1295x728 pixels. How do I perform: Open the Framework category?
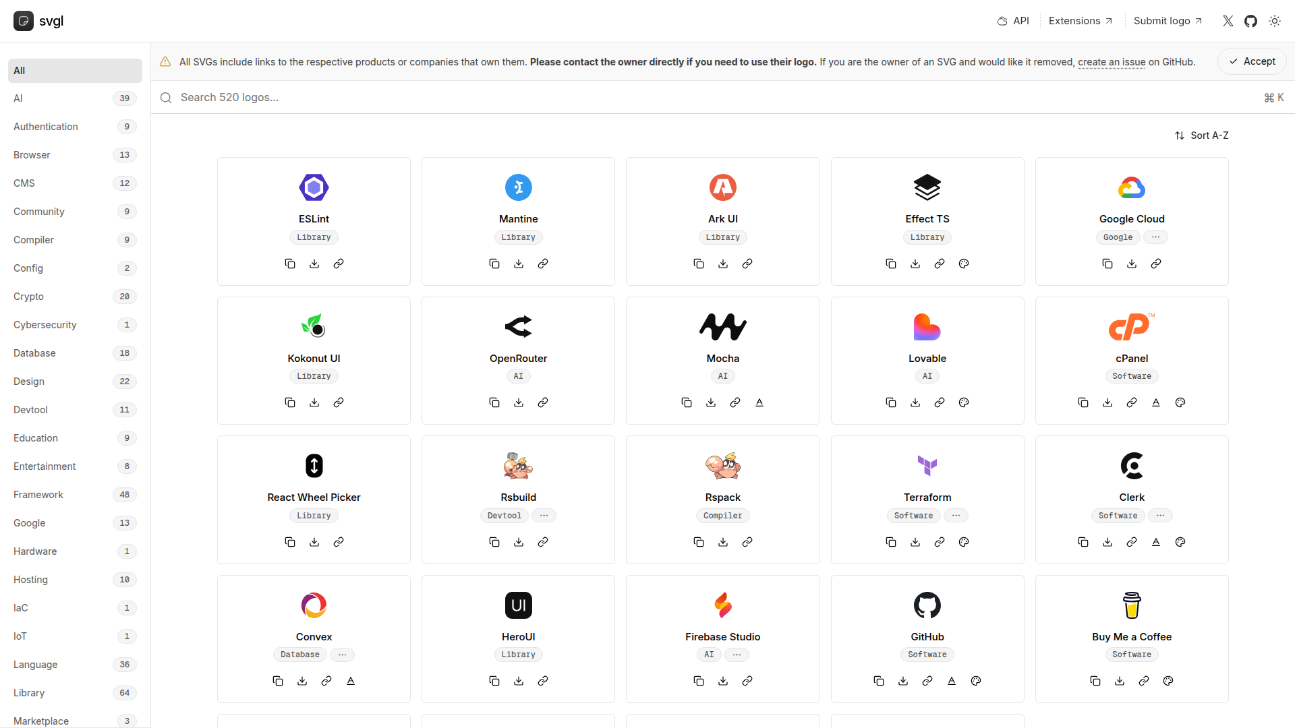point(75,495)
